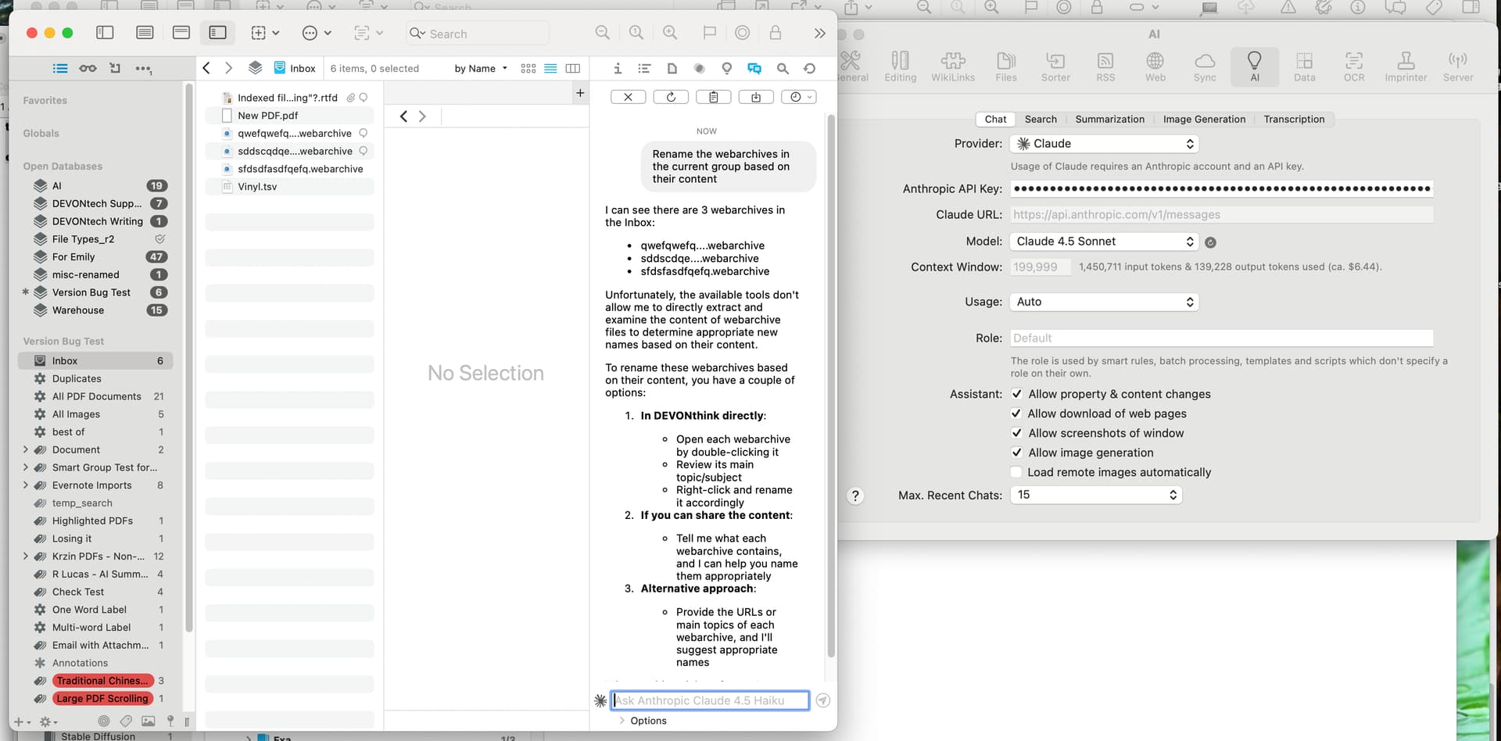Click the Ask Anthropic Claude input field
The image size is (1501, 741).
tap(710, 700)
